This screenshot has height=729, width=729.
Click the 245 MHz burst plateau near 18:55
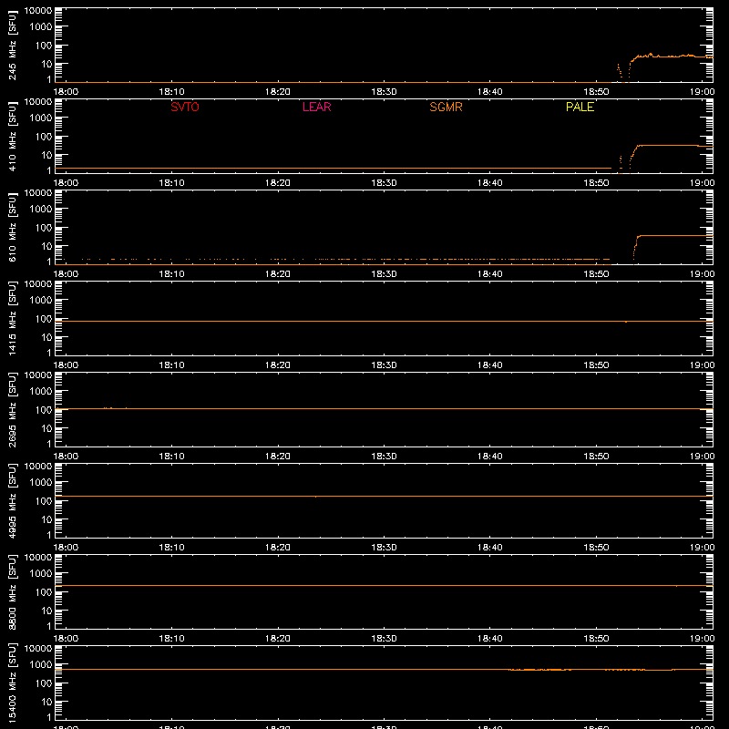click(x=649, y=56)
